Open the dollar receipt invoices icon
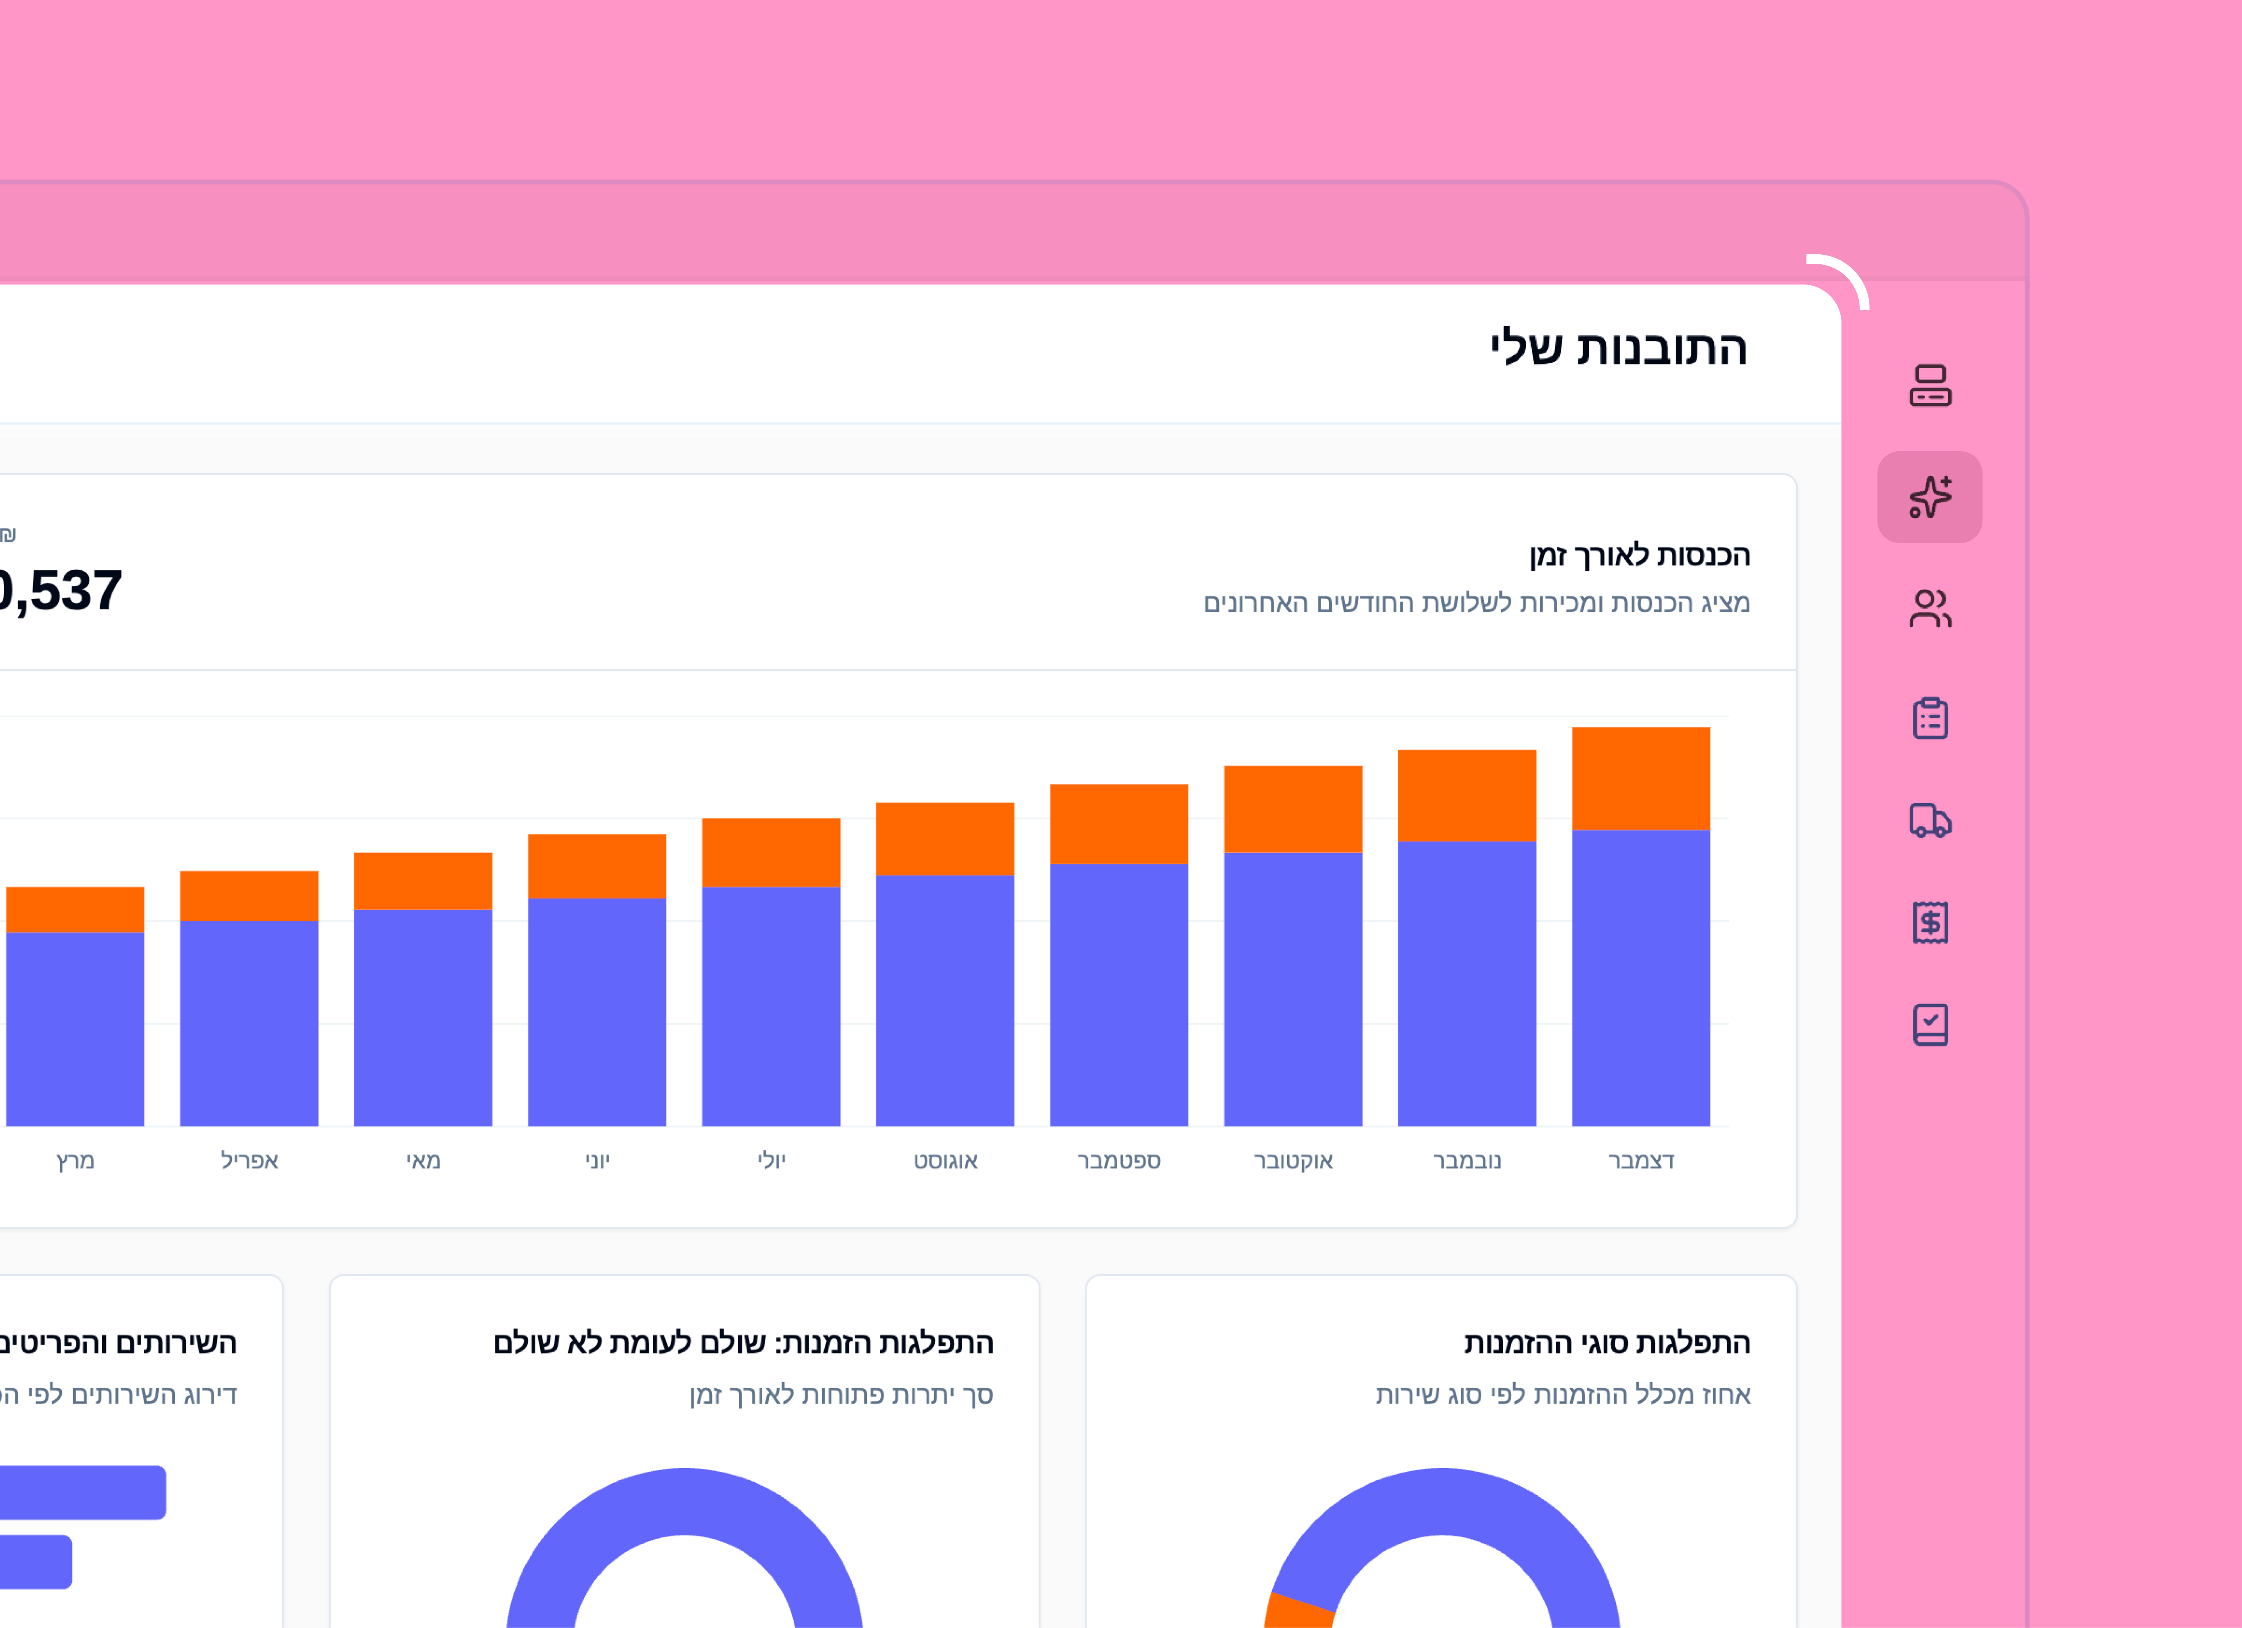The height and width of the screenshot is (1628, 2242). (x=1929, y=922)
